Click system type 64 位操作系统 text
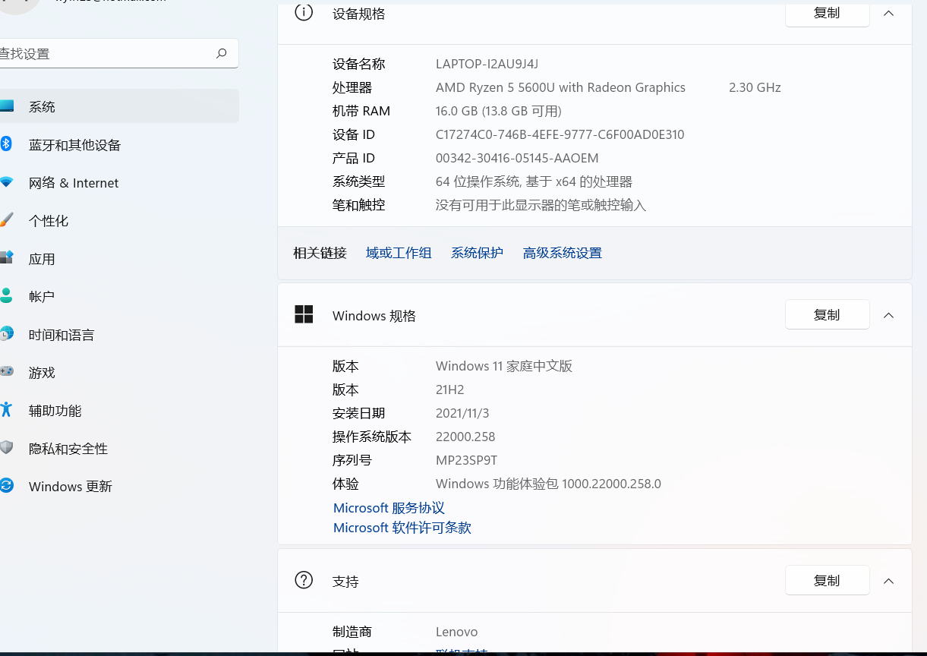 point(534,181)
